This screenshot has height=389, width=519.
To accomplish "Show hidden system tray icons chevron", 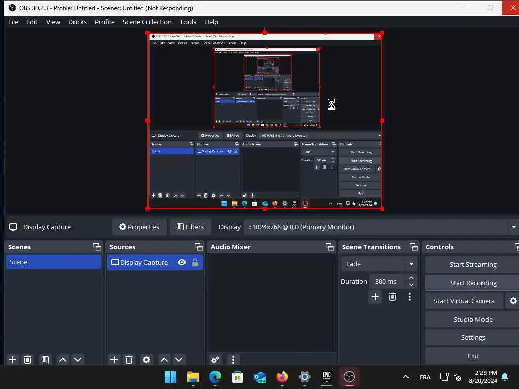I will pos(406,377).
